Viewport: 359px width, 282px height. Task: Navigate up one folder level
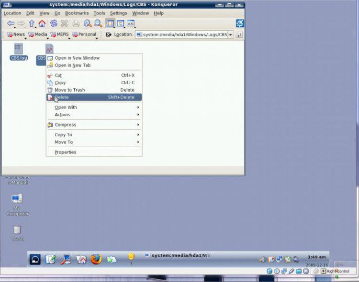(32, 23)
